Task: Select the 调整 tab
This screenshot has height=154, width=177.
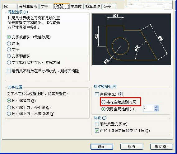Action: point(62,6)
